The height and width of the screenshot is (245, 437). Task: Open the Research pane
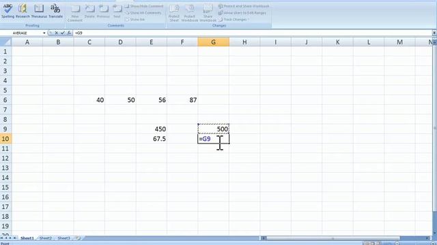point(23,11)
